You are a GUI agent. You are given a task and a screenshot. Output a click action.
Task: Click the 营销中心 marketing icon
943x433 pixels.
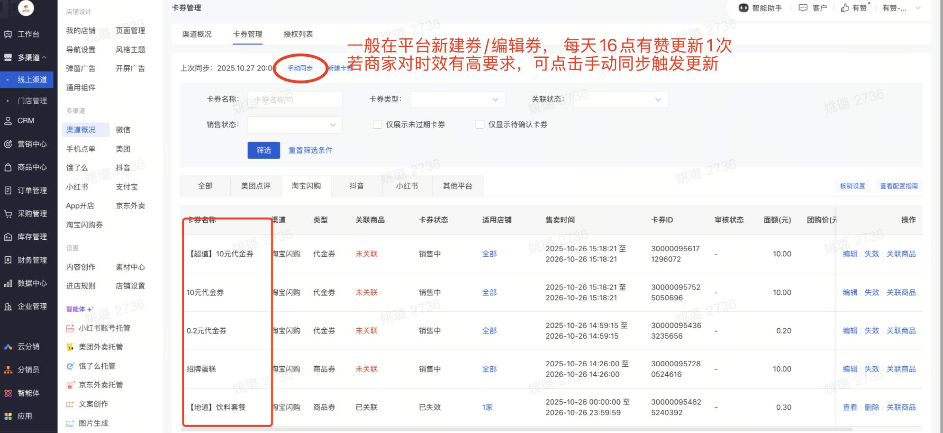tap(8, 144)
